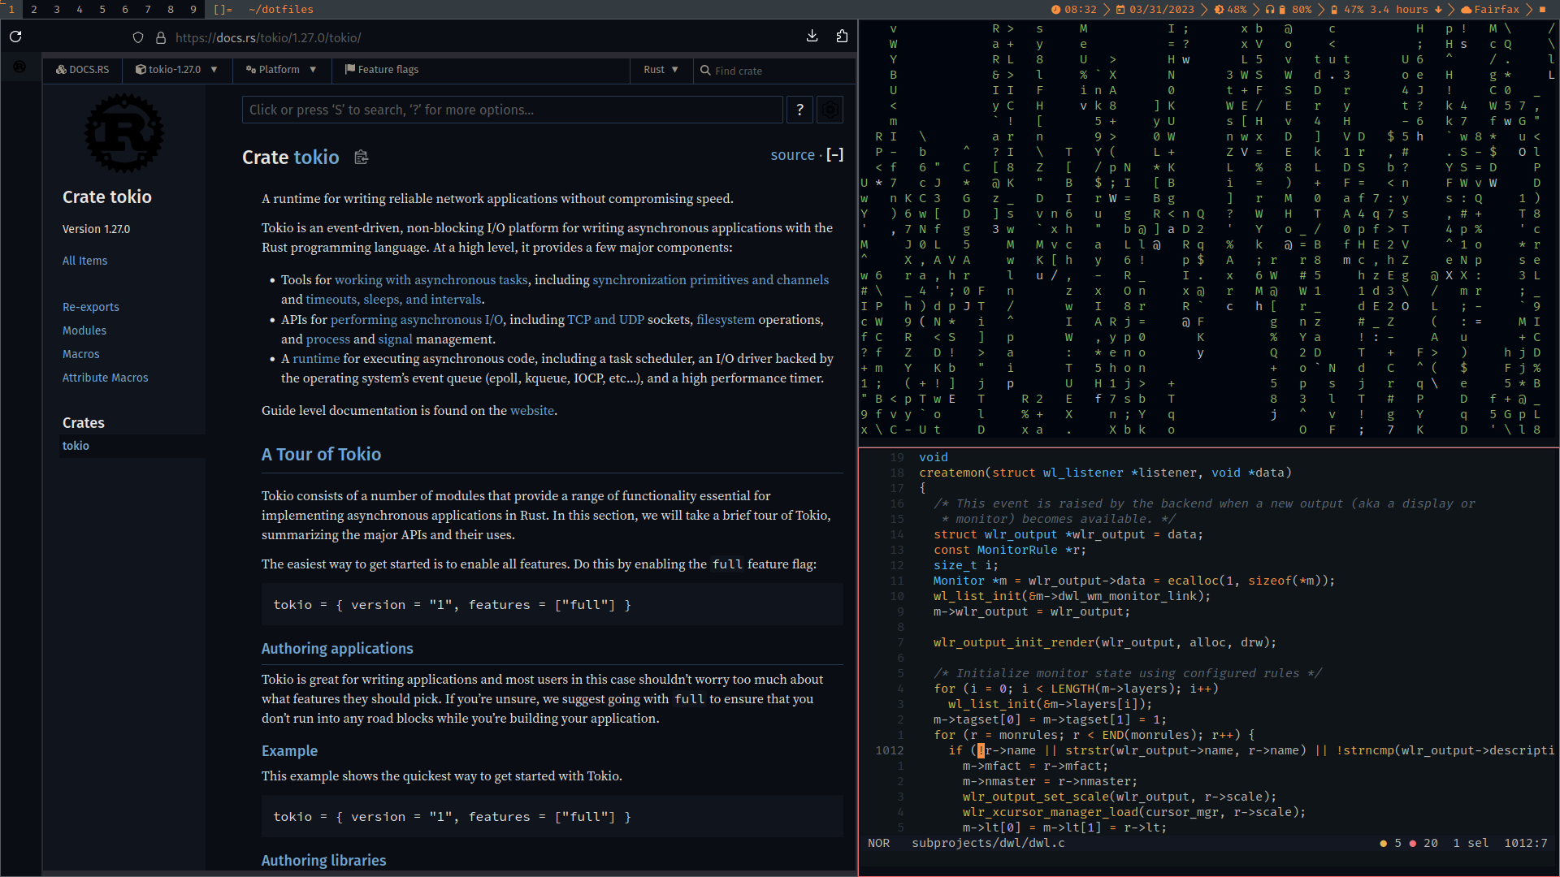
Task: Click the Rust logo in sidebar
Action: pos(124,133)
